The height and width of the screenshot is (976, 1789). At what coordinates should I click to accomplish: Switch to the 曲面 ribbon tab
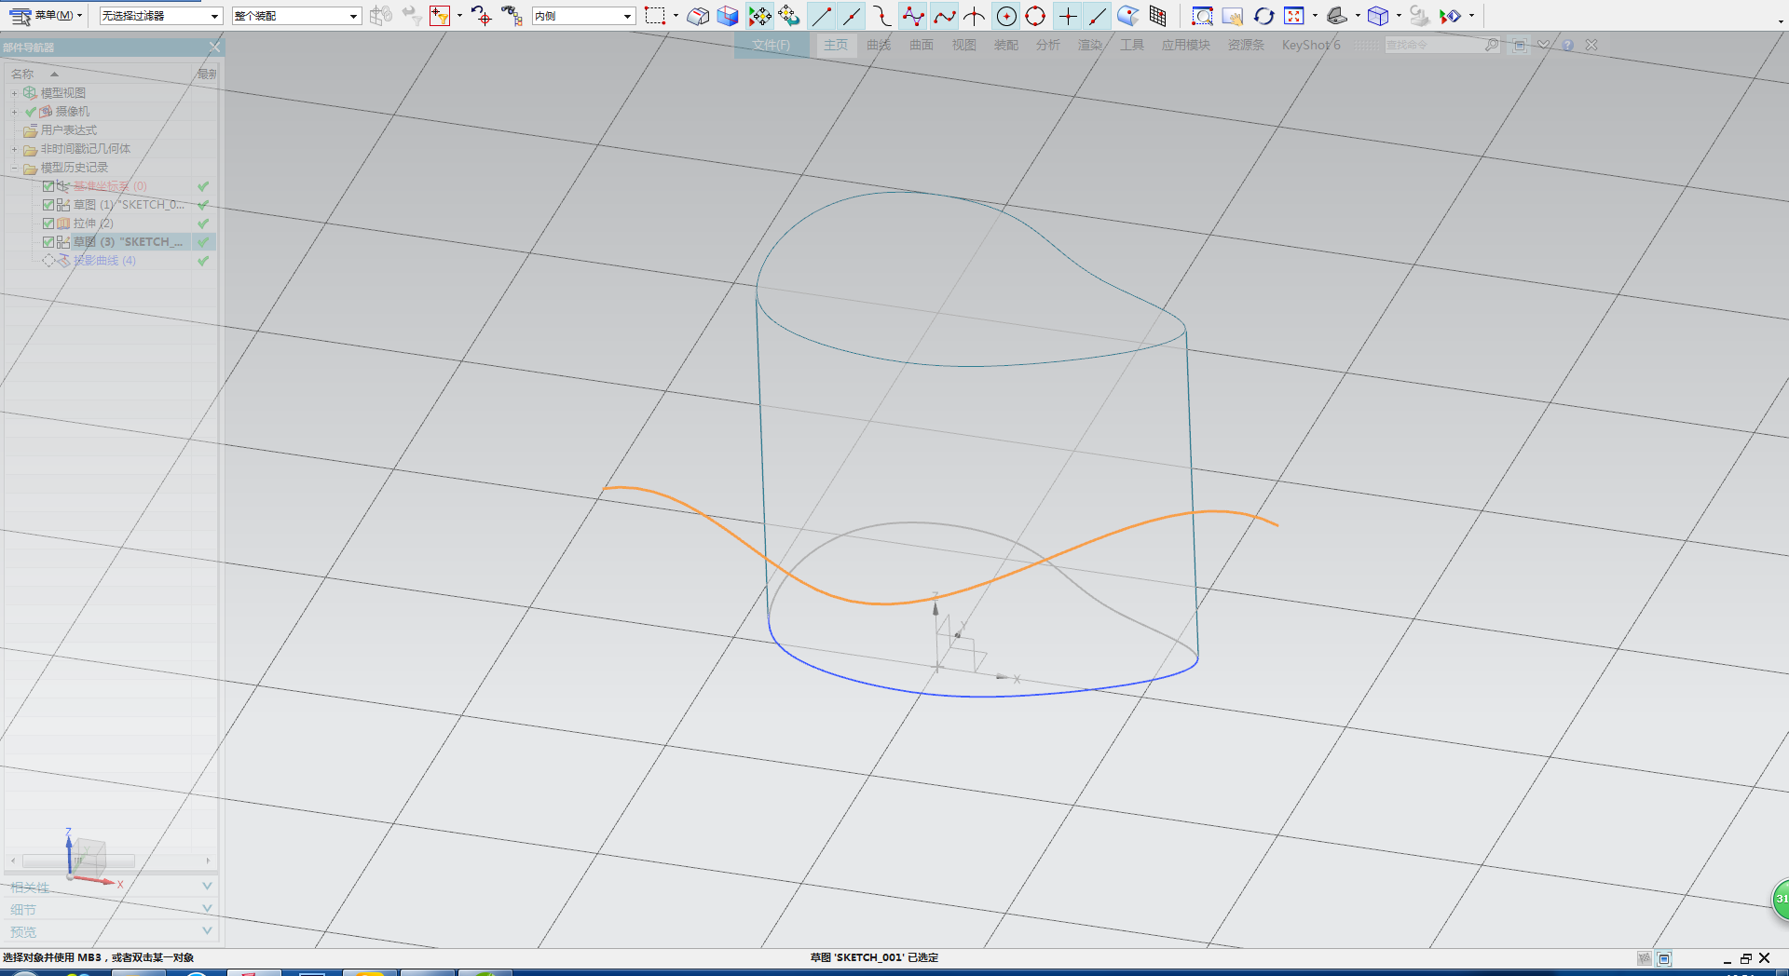pyautogui.click(x=922, y=45)
